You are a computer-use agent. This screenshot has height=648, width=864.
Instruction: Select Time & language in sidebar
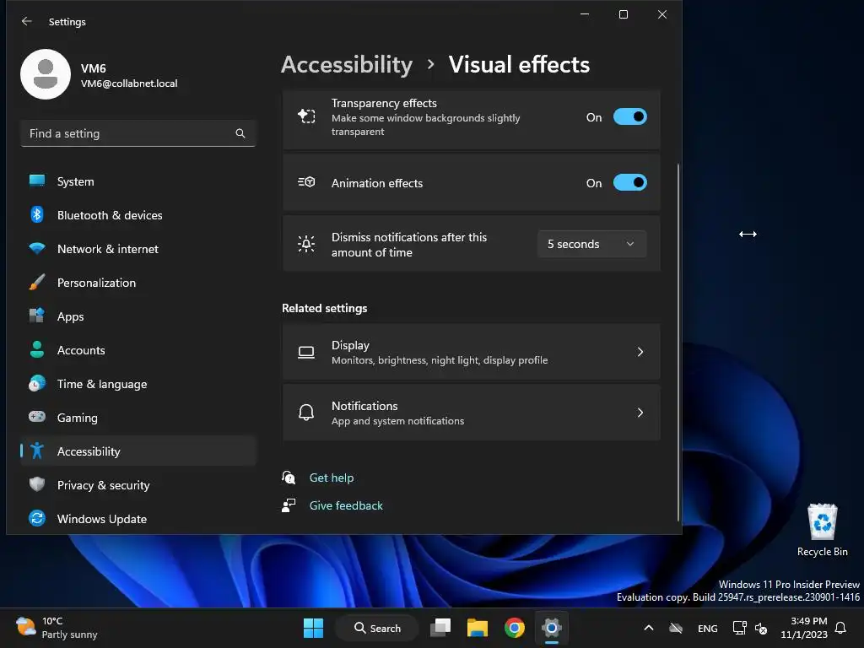tap(138, 384)
